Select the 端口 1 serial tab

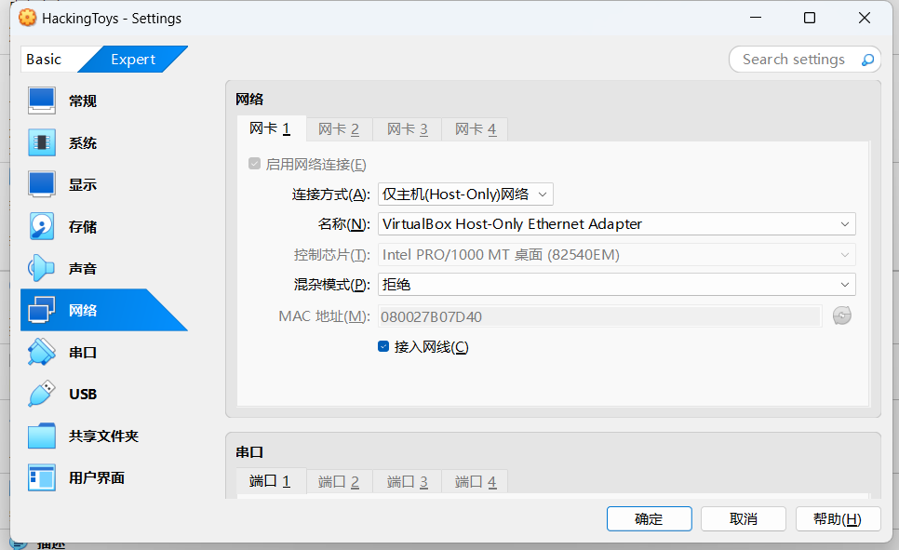(x=270, y=481)
